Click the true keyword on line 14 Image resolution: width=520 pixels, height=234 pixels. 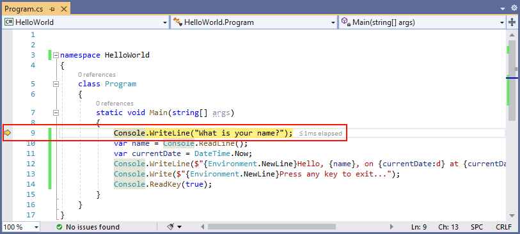(x=194, y=184)
